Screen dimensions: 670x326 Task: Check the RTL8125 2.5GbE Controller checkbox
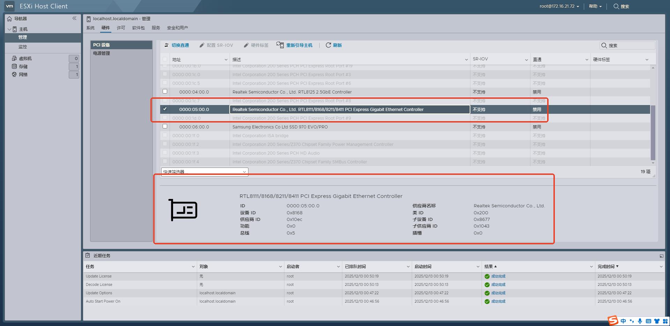click(164, 91)
